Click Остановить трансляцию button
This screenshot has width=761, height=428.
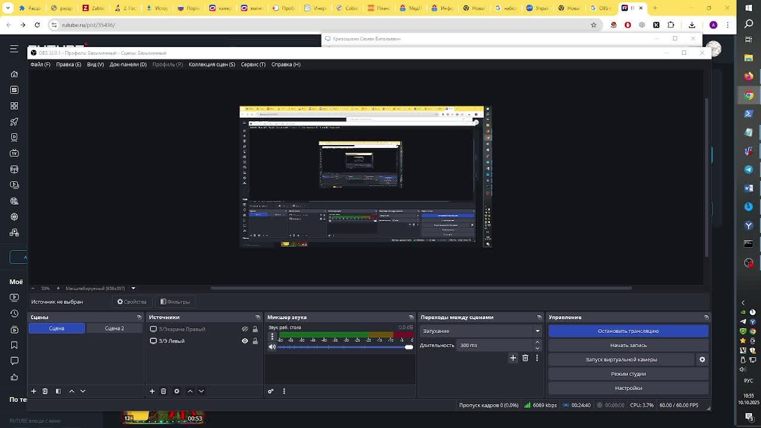tap(628, 331)
